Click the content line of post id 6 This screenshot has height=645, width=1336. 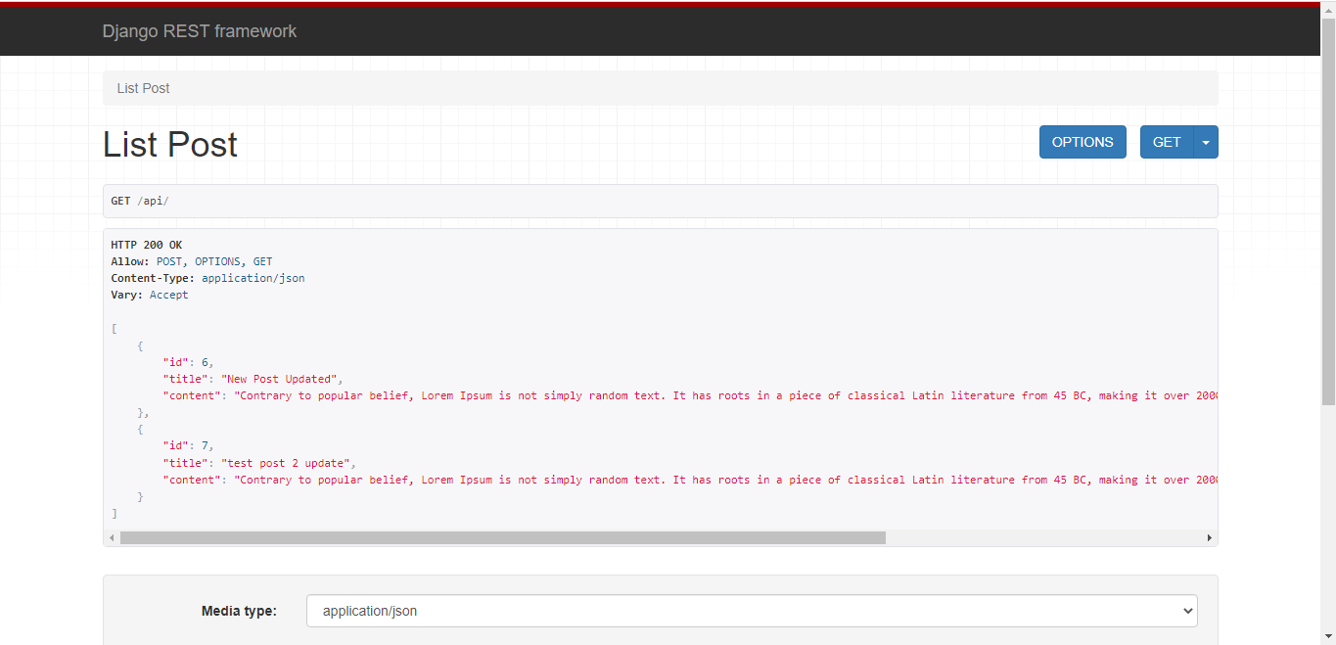[690, 395]
